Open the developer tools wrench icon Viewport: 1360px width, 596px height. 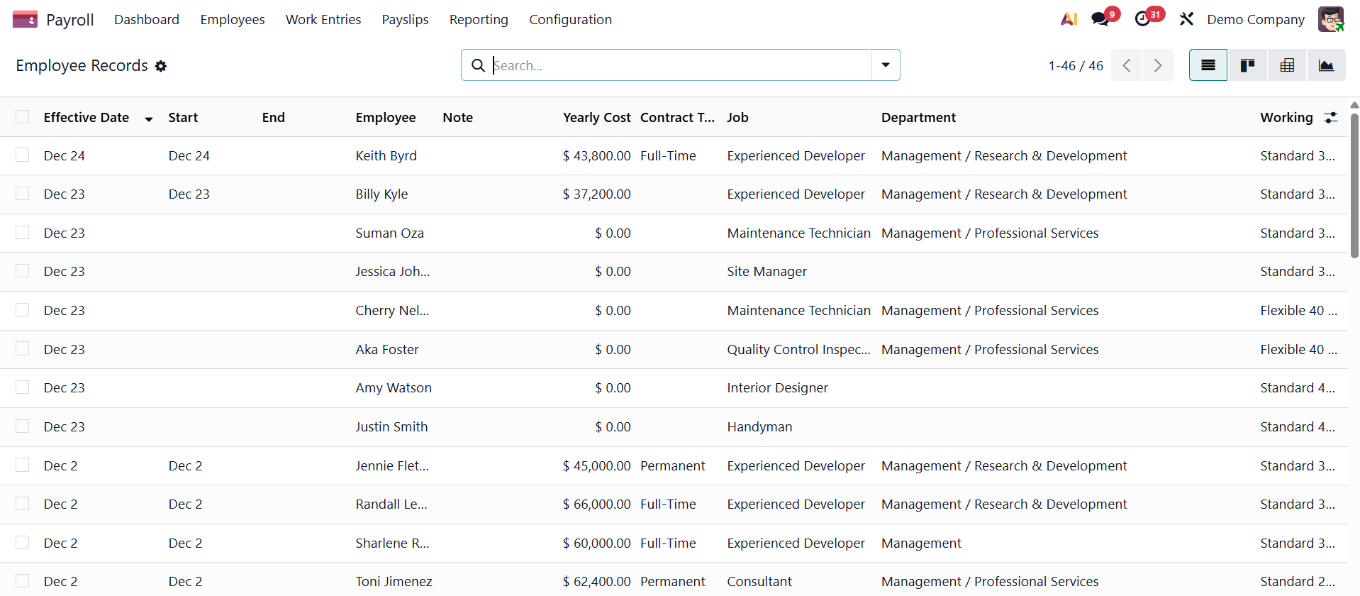[x=1186, y=19]
